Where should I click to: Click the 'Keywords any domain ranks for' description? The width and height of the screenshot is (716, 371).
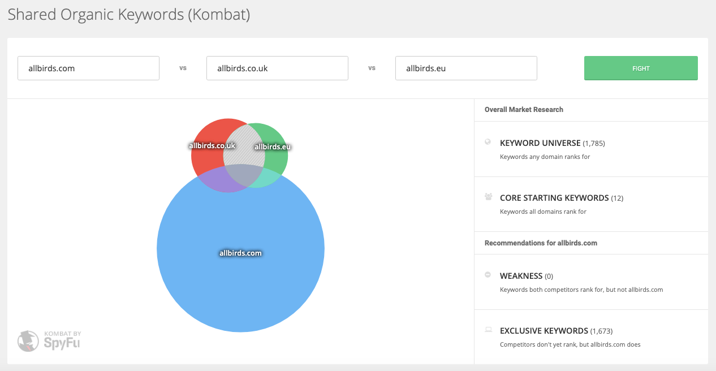(x=545, y=157)
